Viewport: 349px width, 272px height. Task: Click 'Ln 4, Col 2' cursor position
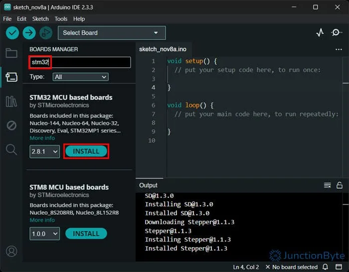[x=246, y=267]
